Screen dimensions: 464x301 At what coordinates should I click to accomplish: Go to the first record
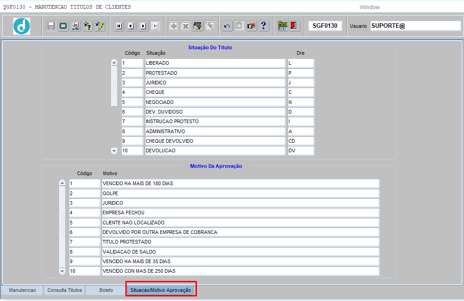tap(119, 26)
